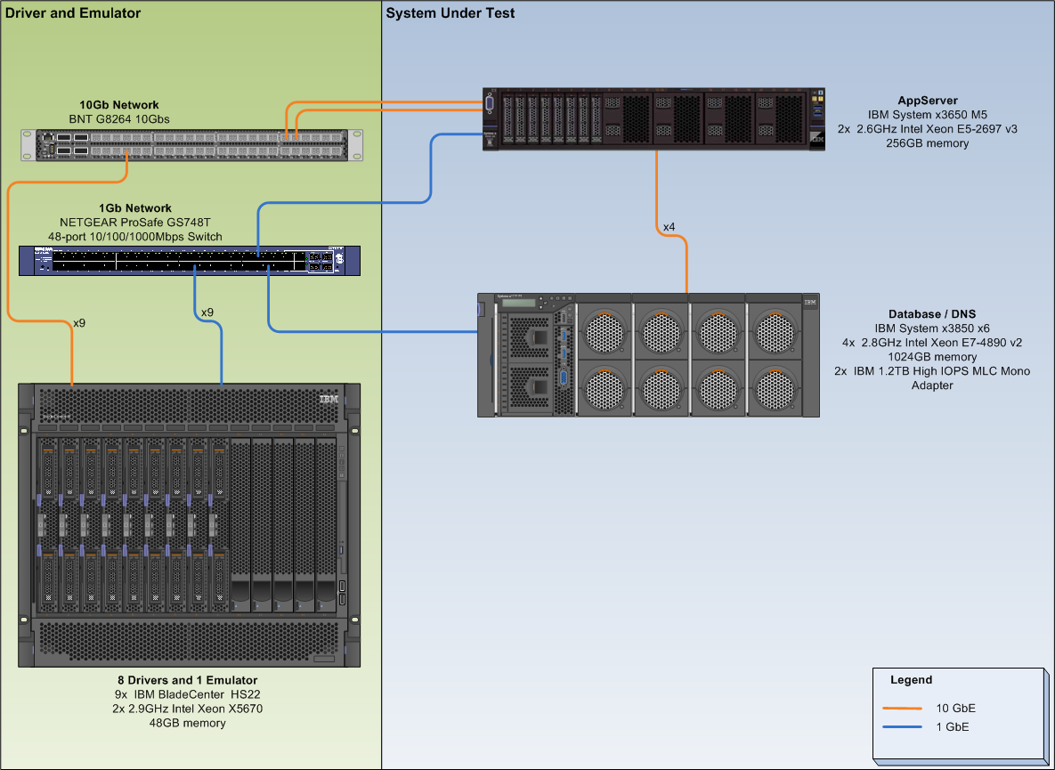Click the IBM logo on the BladeCenter chassis
The height and width of the screenshot is (770, 1055).
click(329, 400)
